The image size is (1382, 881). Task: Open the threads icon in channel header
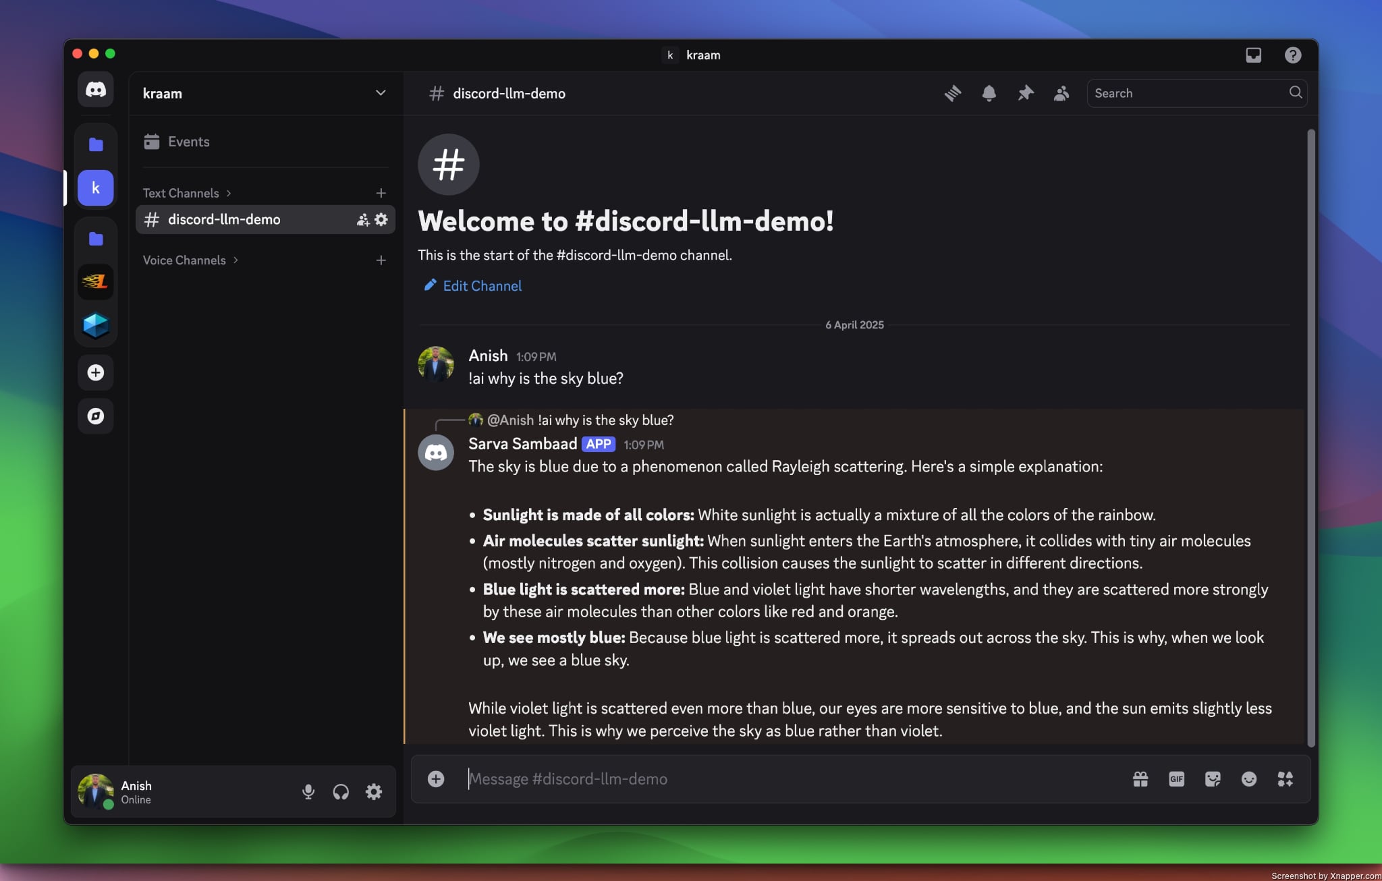click(952, 93)
